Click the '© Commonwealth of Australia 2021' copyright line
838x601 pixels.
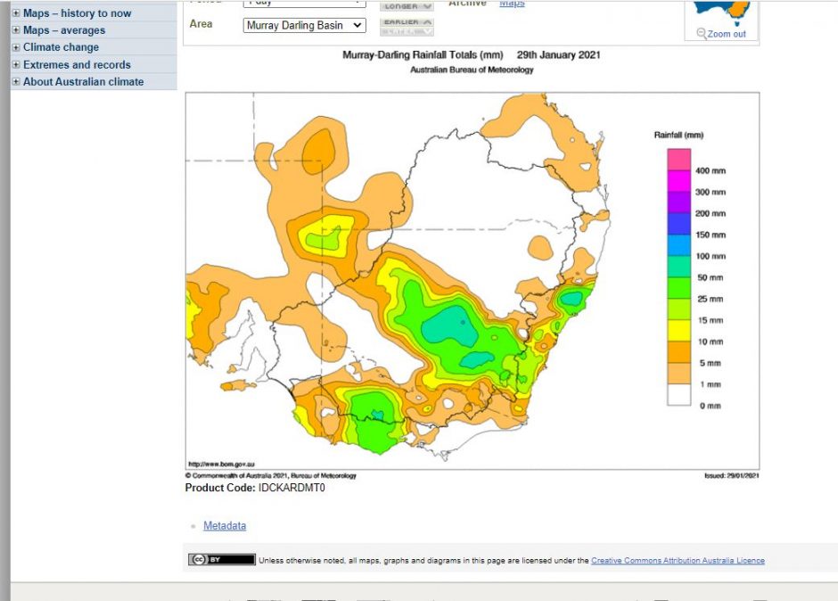pos(270,475)
